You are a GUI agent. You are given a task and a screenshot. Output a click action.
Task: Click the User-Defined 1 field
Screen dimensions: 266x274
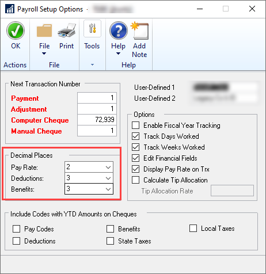point(225,87)
